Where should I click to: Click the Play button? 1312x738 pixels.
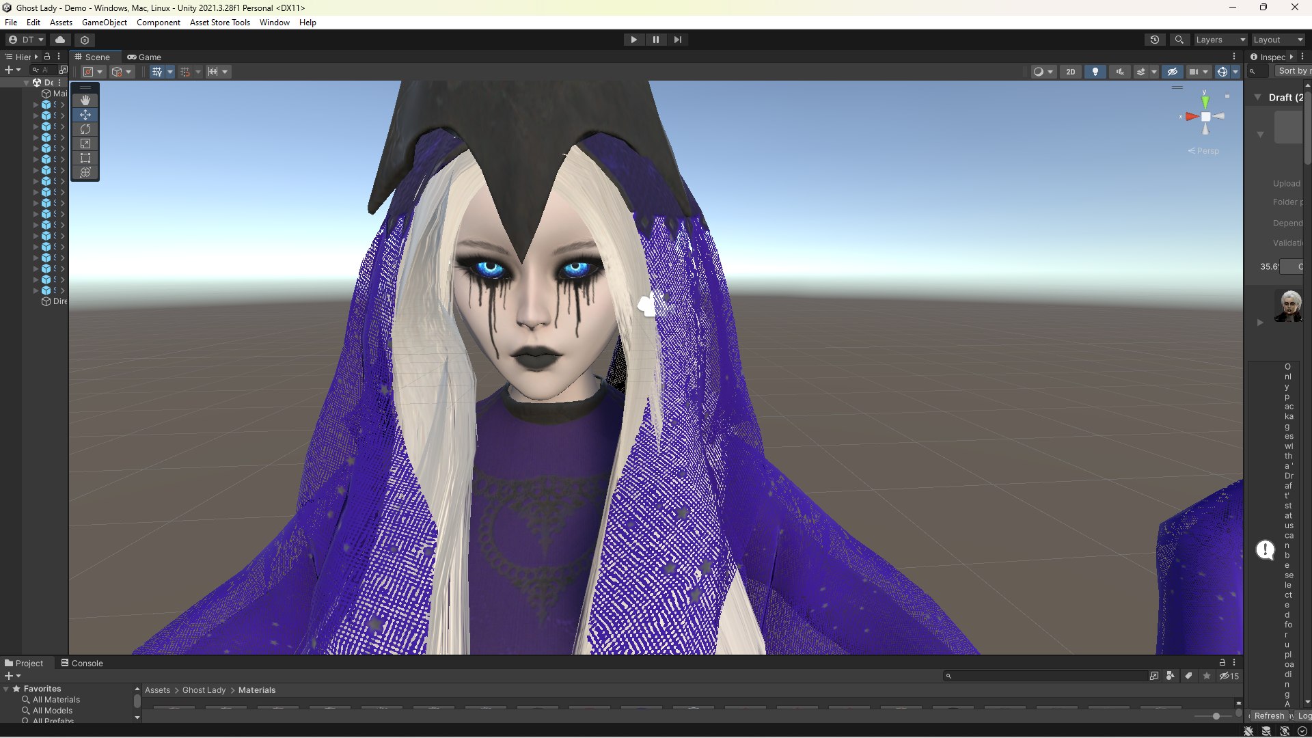[633, 40]
